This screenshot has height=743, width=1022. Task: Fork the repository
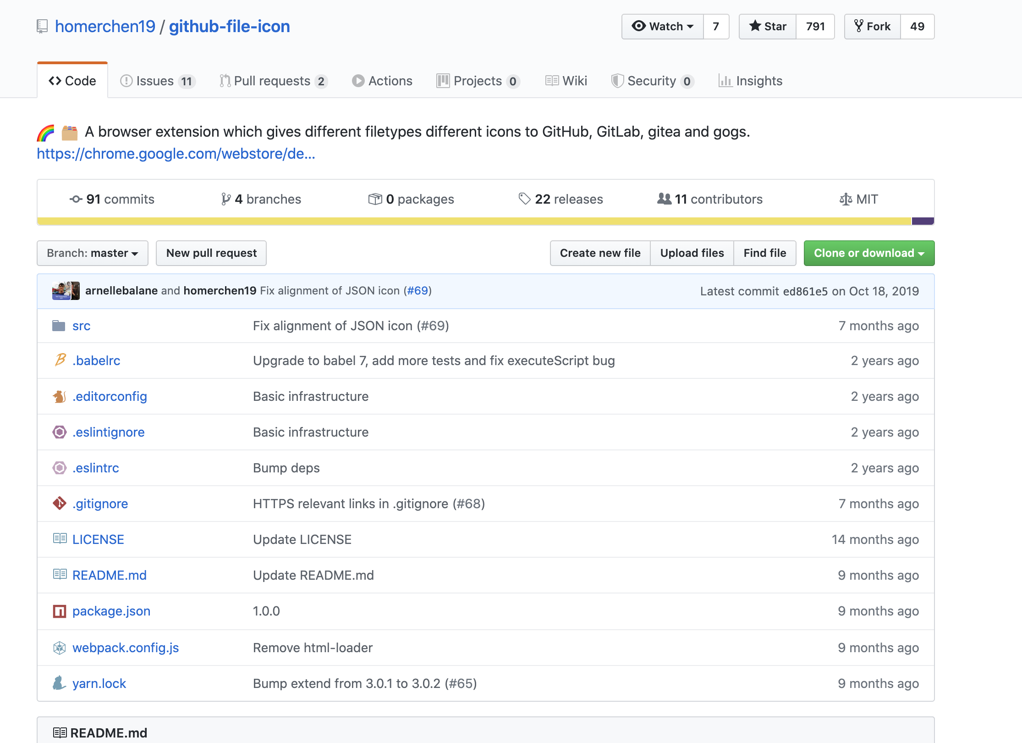(x=873, y=27)
